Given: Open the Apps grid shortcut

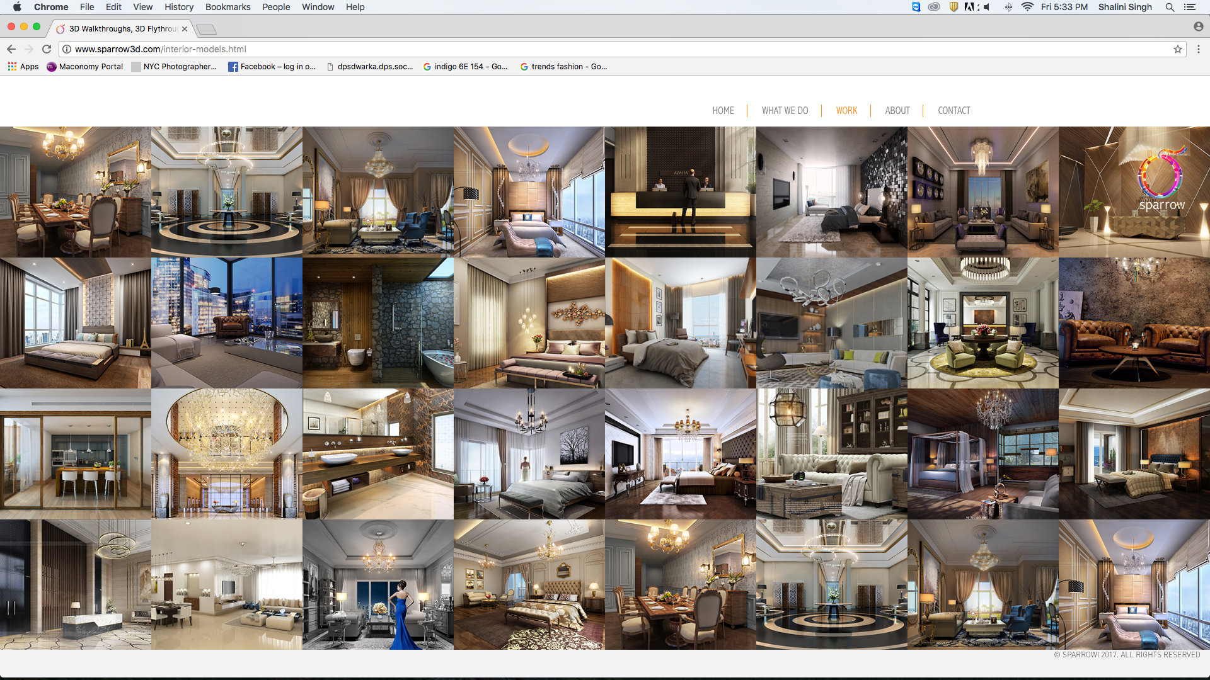Looking at the screenshot, I should 23,67.
